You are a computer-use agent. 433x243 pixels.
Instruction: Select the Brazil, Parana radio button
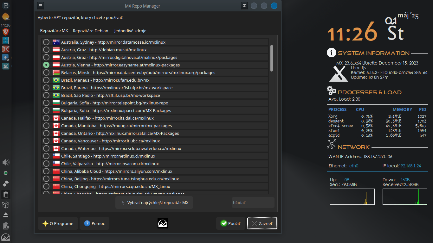tap(46, 88)
